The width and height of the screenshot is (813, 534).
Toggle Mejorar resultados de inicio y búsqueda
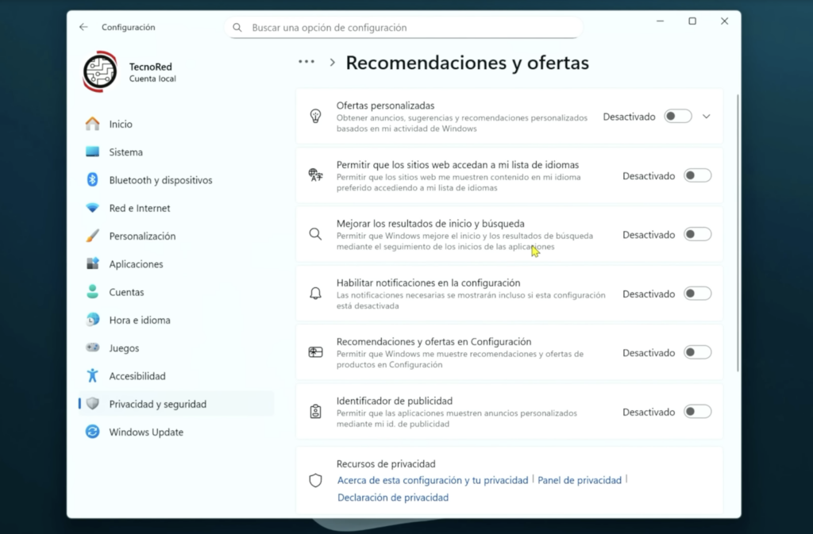tap(697, 235)
